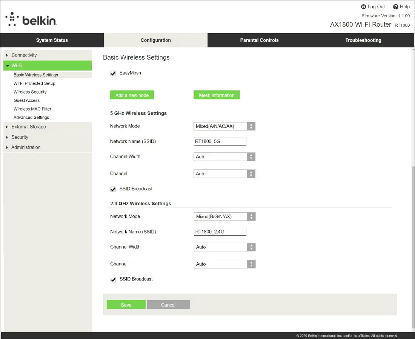Viewport: 415px width, 339px height.
Task: Switch to the System Status tab
Action: [52, 40]
